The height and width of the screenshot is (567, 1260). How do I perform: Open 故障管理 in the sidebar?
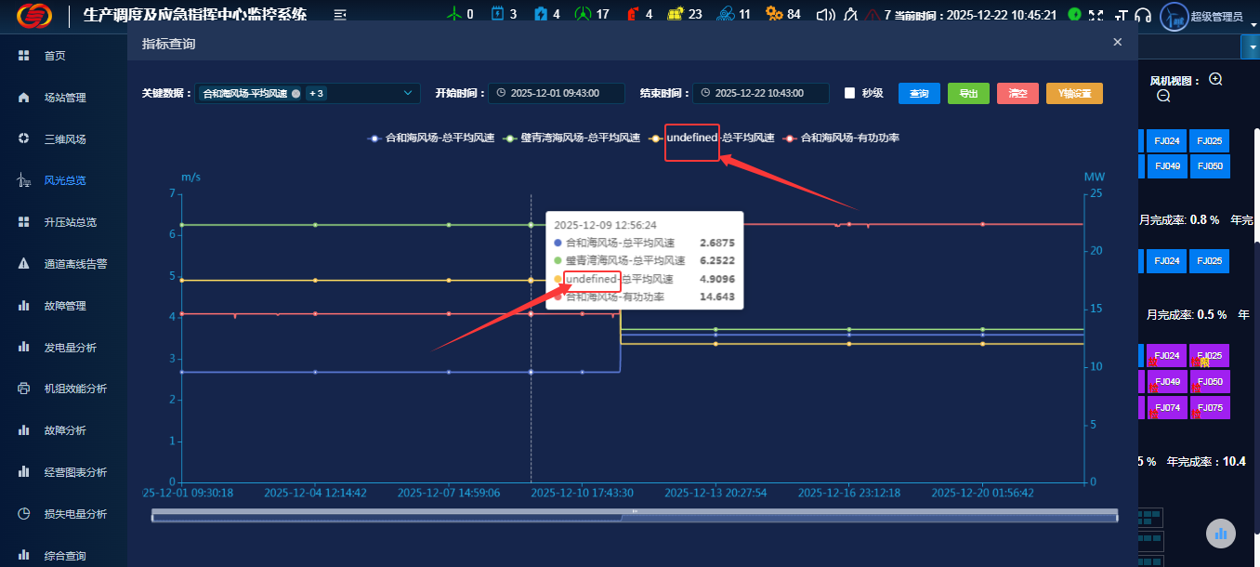click(x=64, y=306)
